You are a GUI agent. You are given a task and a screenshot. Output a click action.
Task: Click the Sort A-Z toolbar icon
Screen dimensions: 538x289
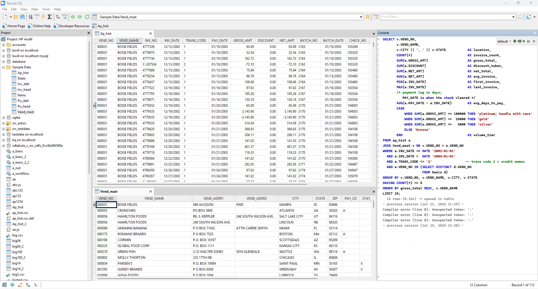(x=31, y=17)
